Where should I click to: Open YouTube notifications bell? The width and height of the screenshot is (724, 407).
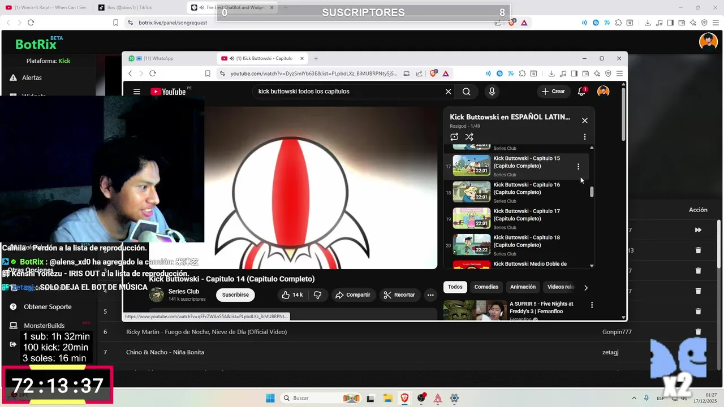click(581, 92)
